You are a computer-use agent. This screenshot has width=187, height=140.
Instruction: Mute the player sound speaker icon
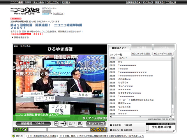click(56, 123)
